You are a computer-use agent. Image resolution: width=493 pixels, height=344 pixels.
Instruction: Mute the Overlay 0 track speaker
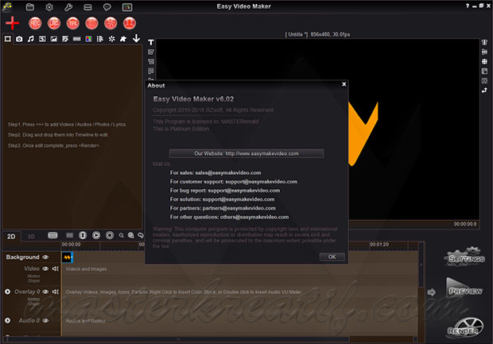(x=56, y=292)
